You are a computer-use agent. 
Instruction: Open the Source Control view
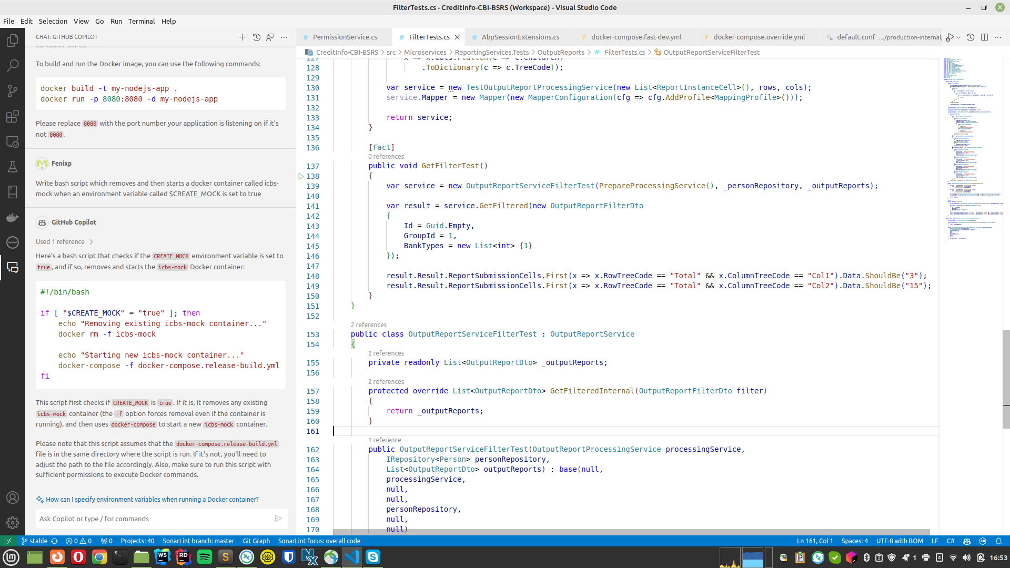[x=13, y=90]
